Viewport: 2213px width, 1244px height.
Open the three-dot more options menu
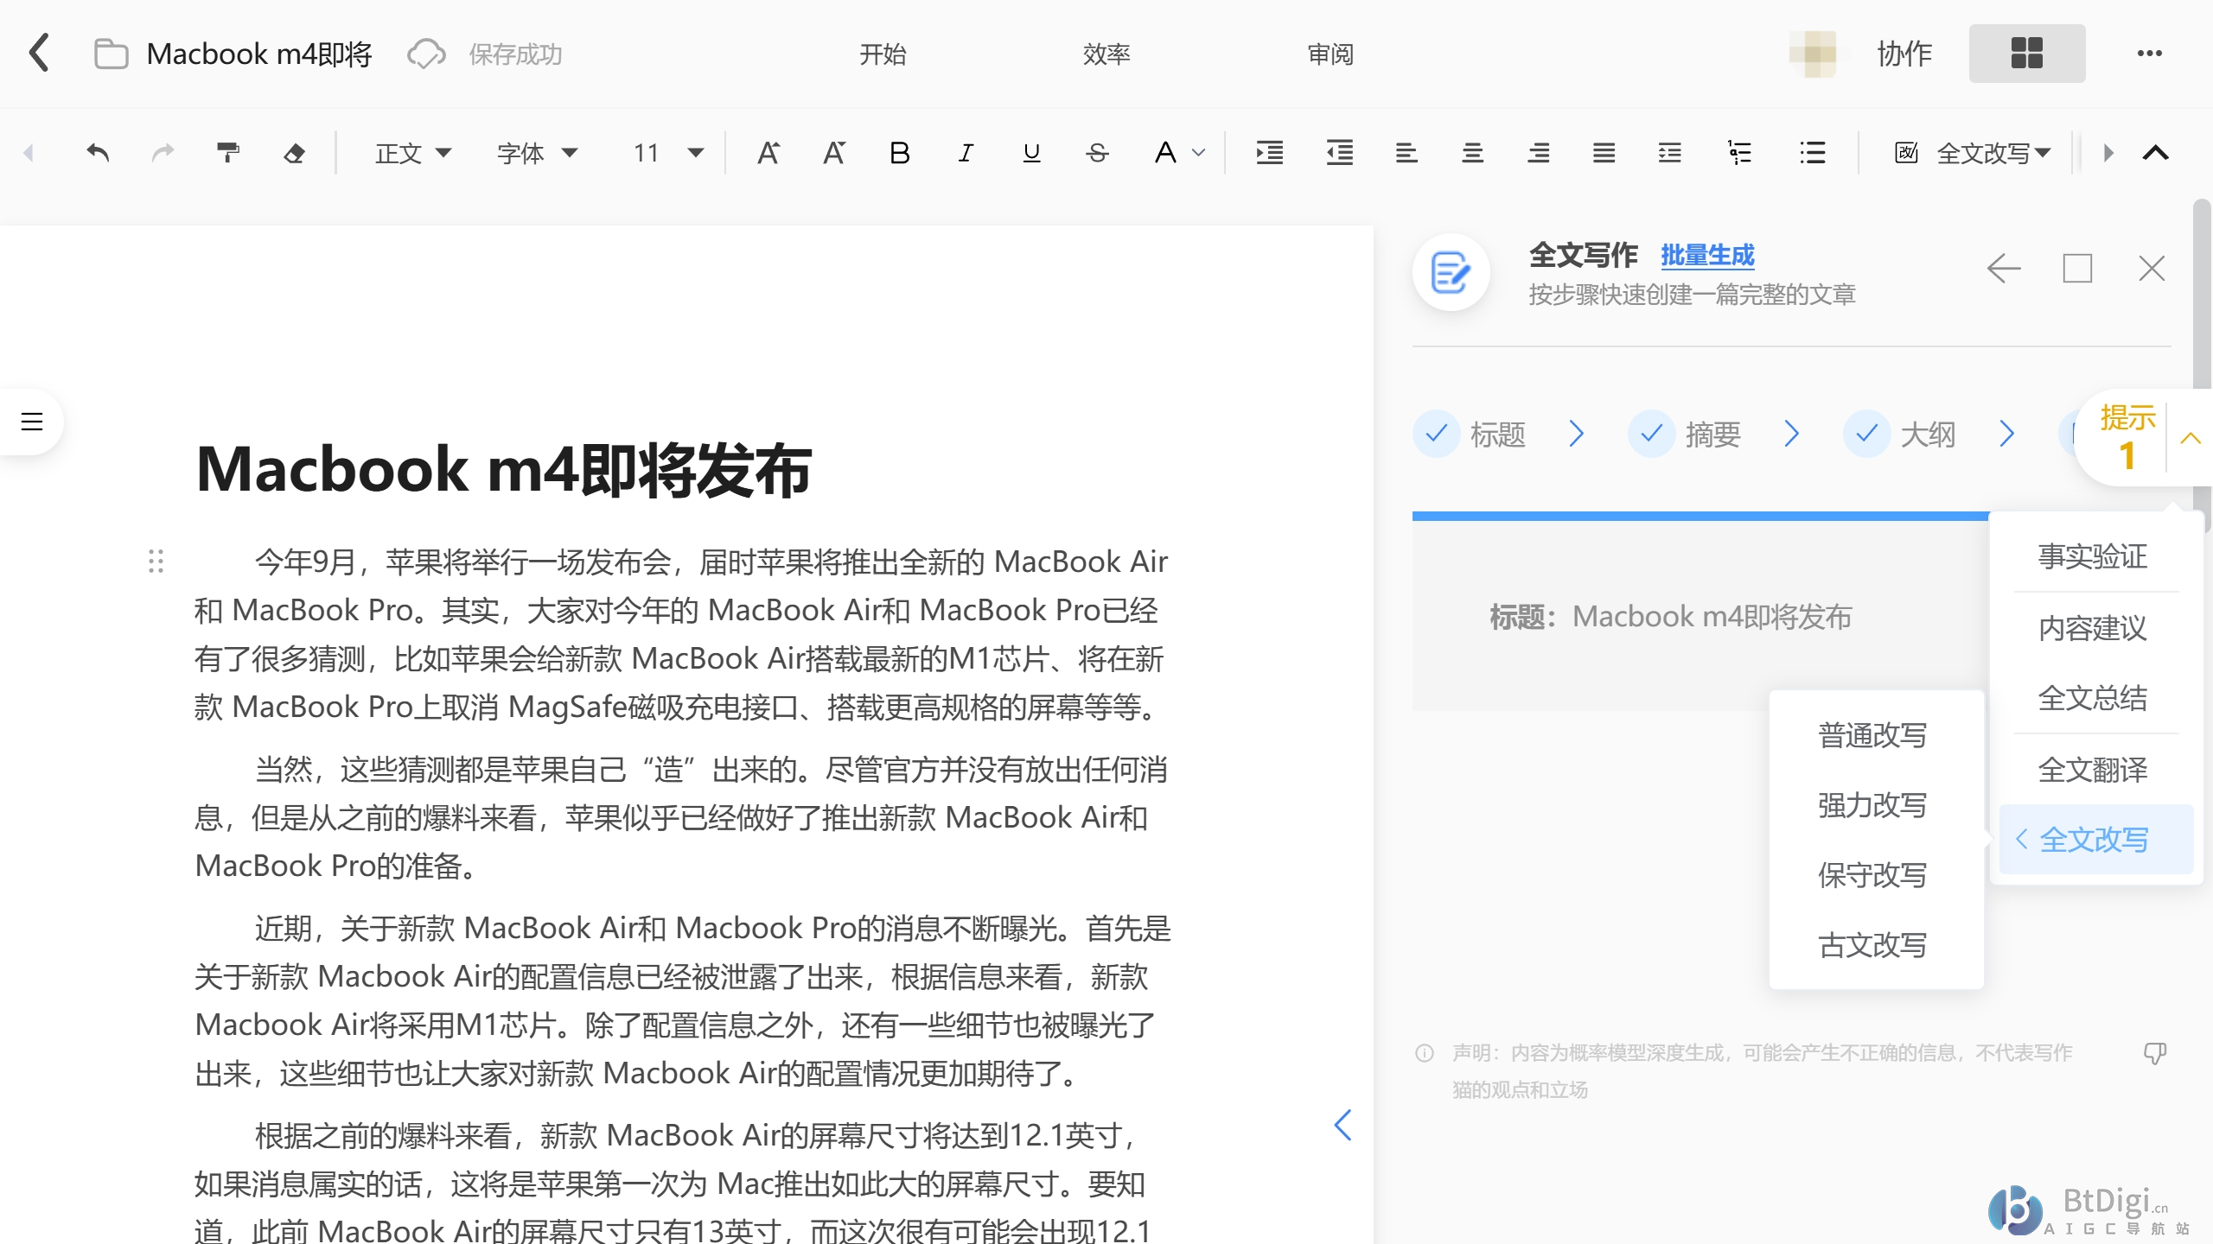[2150, 54]
